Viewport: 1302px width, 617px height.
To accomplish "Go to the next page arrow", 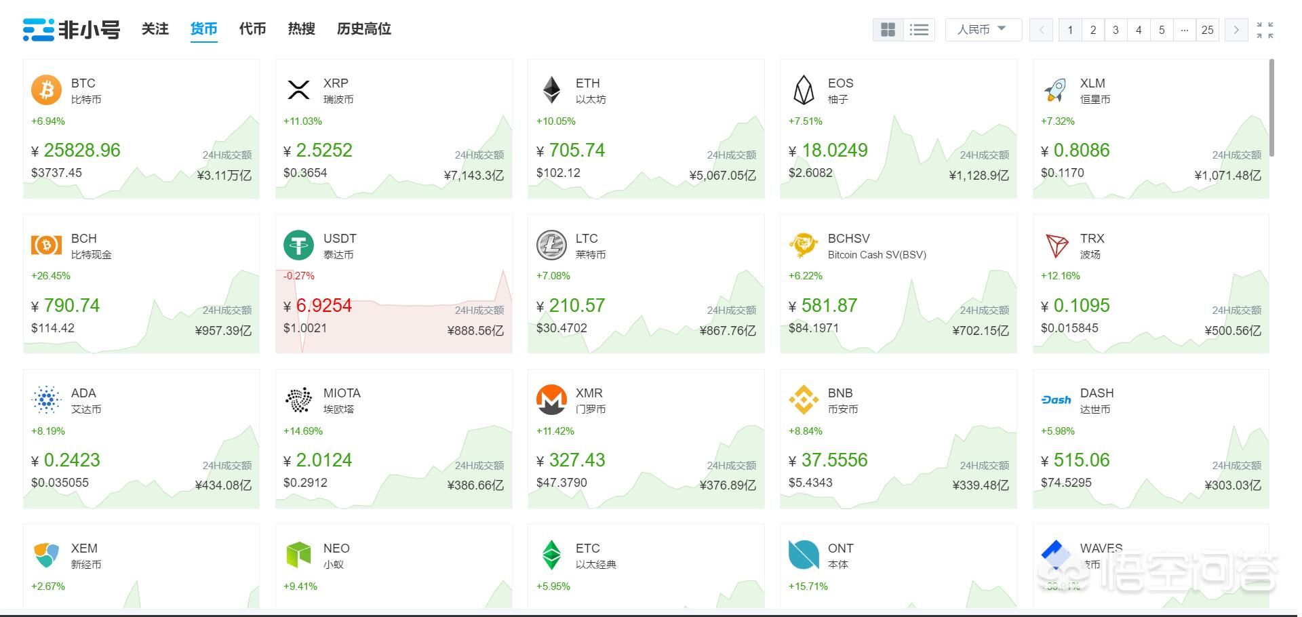I will (x=1236, y=30).
